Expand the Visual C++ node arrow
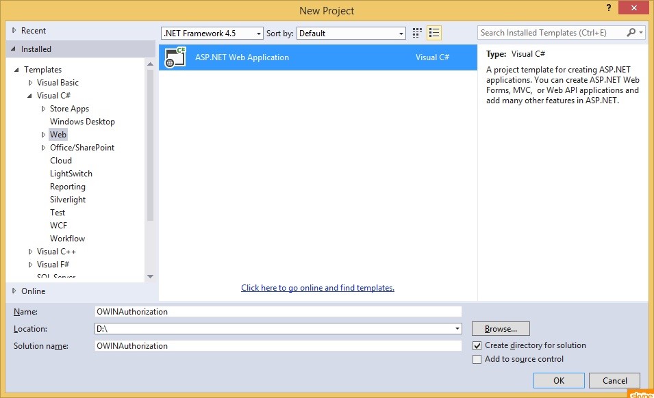 [x=30, y=252]
